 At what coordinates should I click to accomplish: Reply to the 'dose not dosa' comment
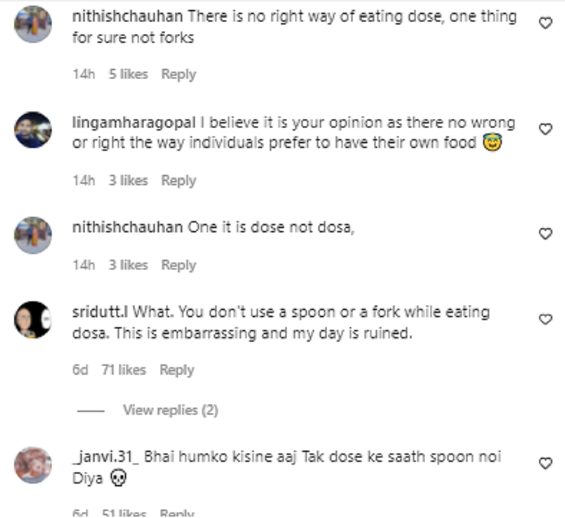(178, 265)
